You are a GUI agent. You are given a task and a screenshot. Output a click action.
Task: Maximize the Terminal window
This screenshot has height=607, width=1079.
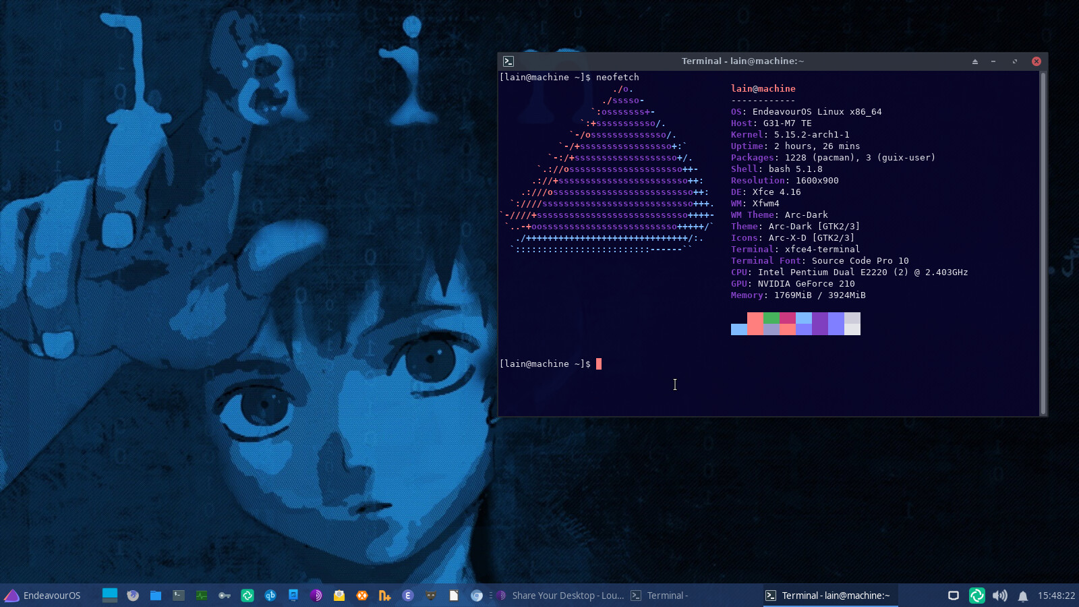click(x=1014, y=61)
